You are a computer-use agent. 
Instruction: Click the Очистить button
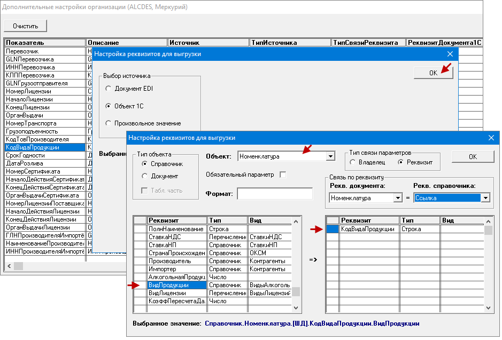coord(25,26)
